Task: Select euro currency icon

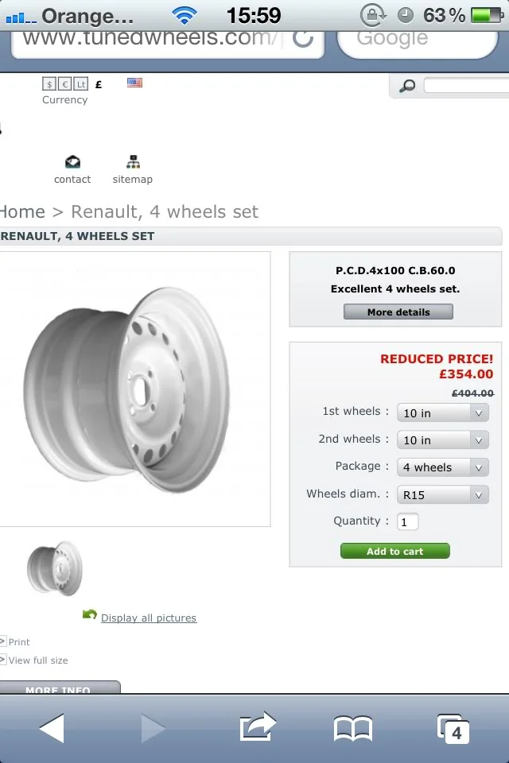Action: (x=64, y=84)
